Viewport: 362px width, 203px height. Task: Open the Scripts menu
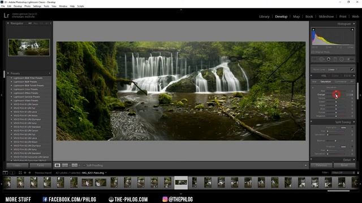(x=80, y=6)
